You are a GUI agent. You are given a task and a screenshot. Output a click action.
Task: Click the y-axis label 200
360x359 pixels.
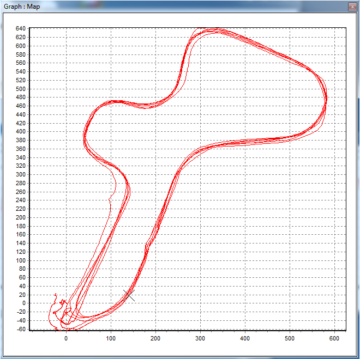point(20,217)
